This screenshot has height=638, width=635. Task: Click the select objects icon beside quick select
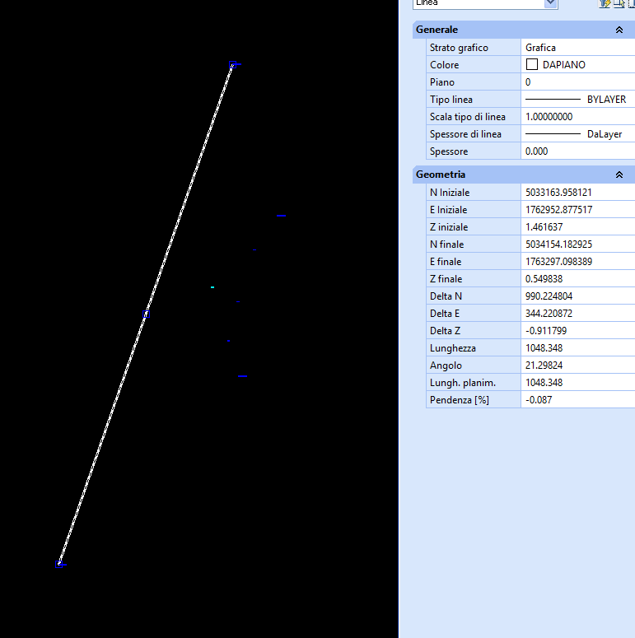coord(619,3)
